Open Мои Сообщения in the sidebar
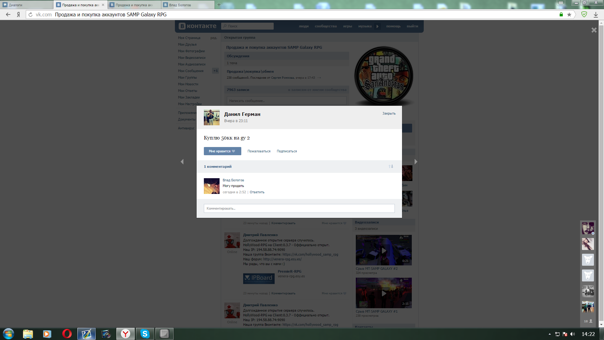This screenshot has height=340, width=604. (191, 71)
